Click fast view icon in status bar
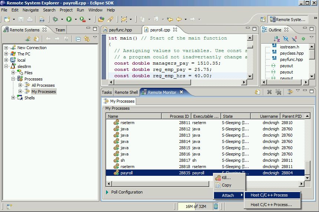The width and height of the screenshot is (319, 212). [x=9, y=206]
